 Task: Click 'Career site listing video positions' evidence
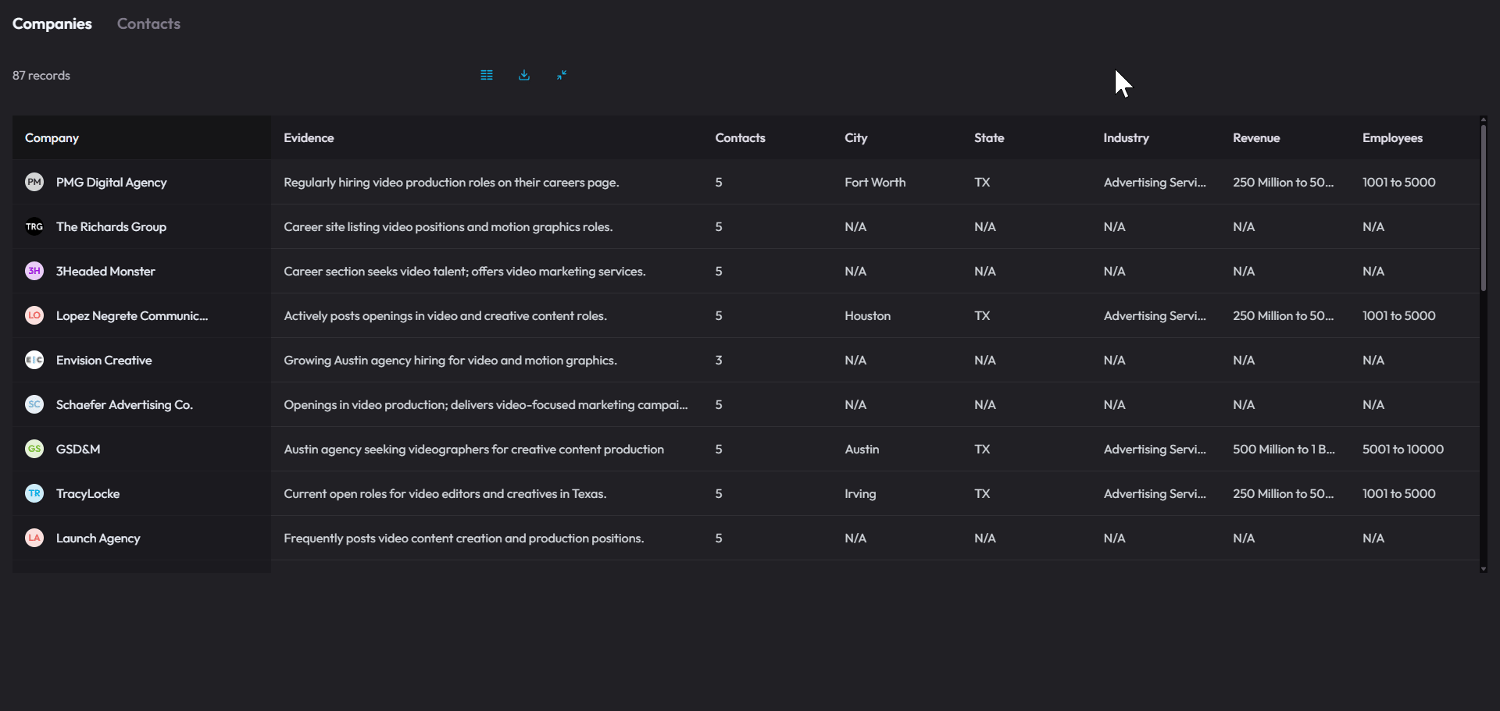pos(448,226)
